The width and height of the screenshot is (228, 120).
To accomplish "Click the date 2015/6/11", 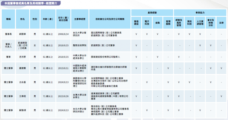I will (63, 68).
